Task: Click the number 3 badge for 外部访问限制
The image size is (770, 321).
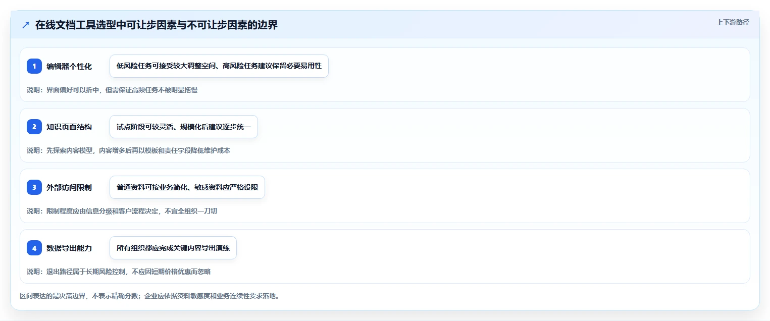Action: pyautogui.click(x=34, y=187)
